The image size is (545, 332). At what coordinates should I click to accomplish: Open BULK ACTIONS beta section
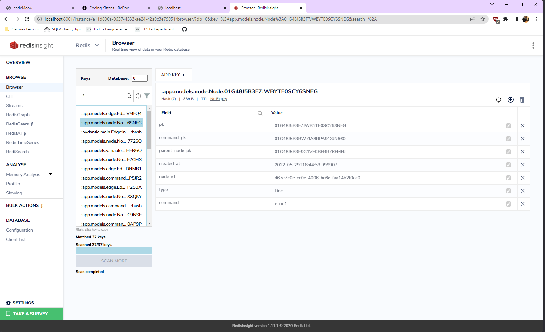pyautogui.click(x=25, y=205)
